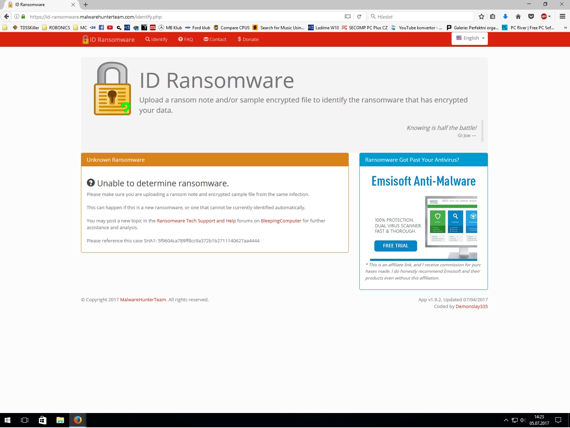The width and height of the screenshot is (570, 428).
Task: Follow the MalwareHunterTeam footer link
Action: tap(143, 299)
